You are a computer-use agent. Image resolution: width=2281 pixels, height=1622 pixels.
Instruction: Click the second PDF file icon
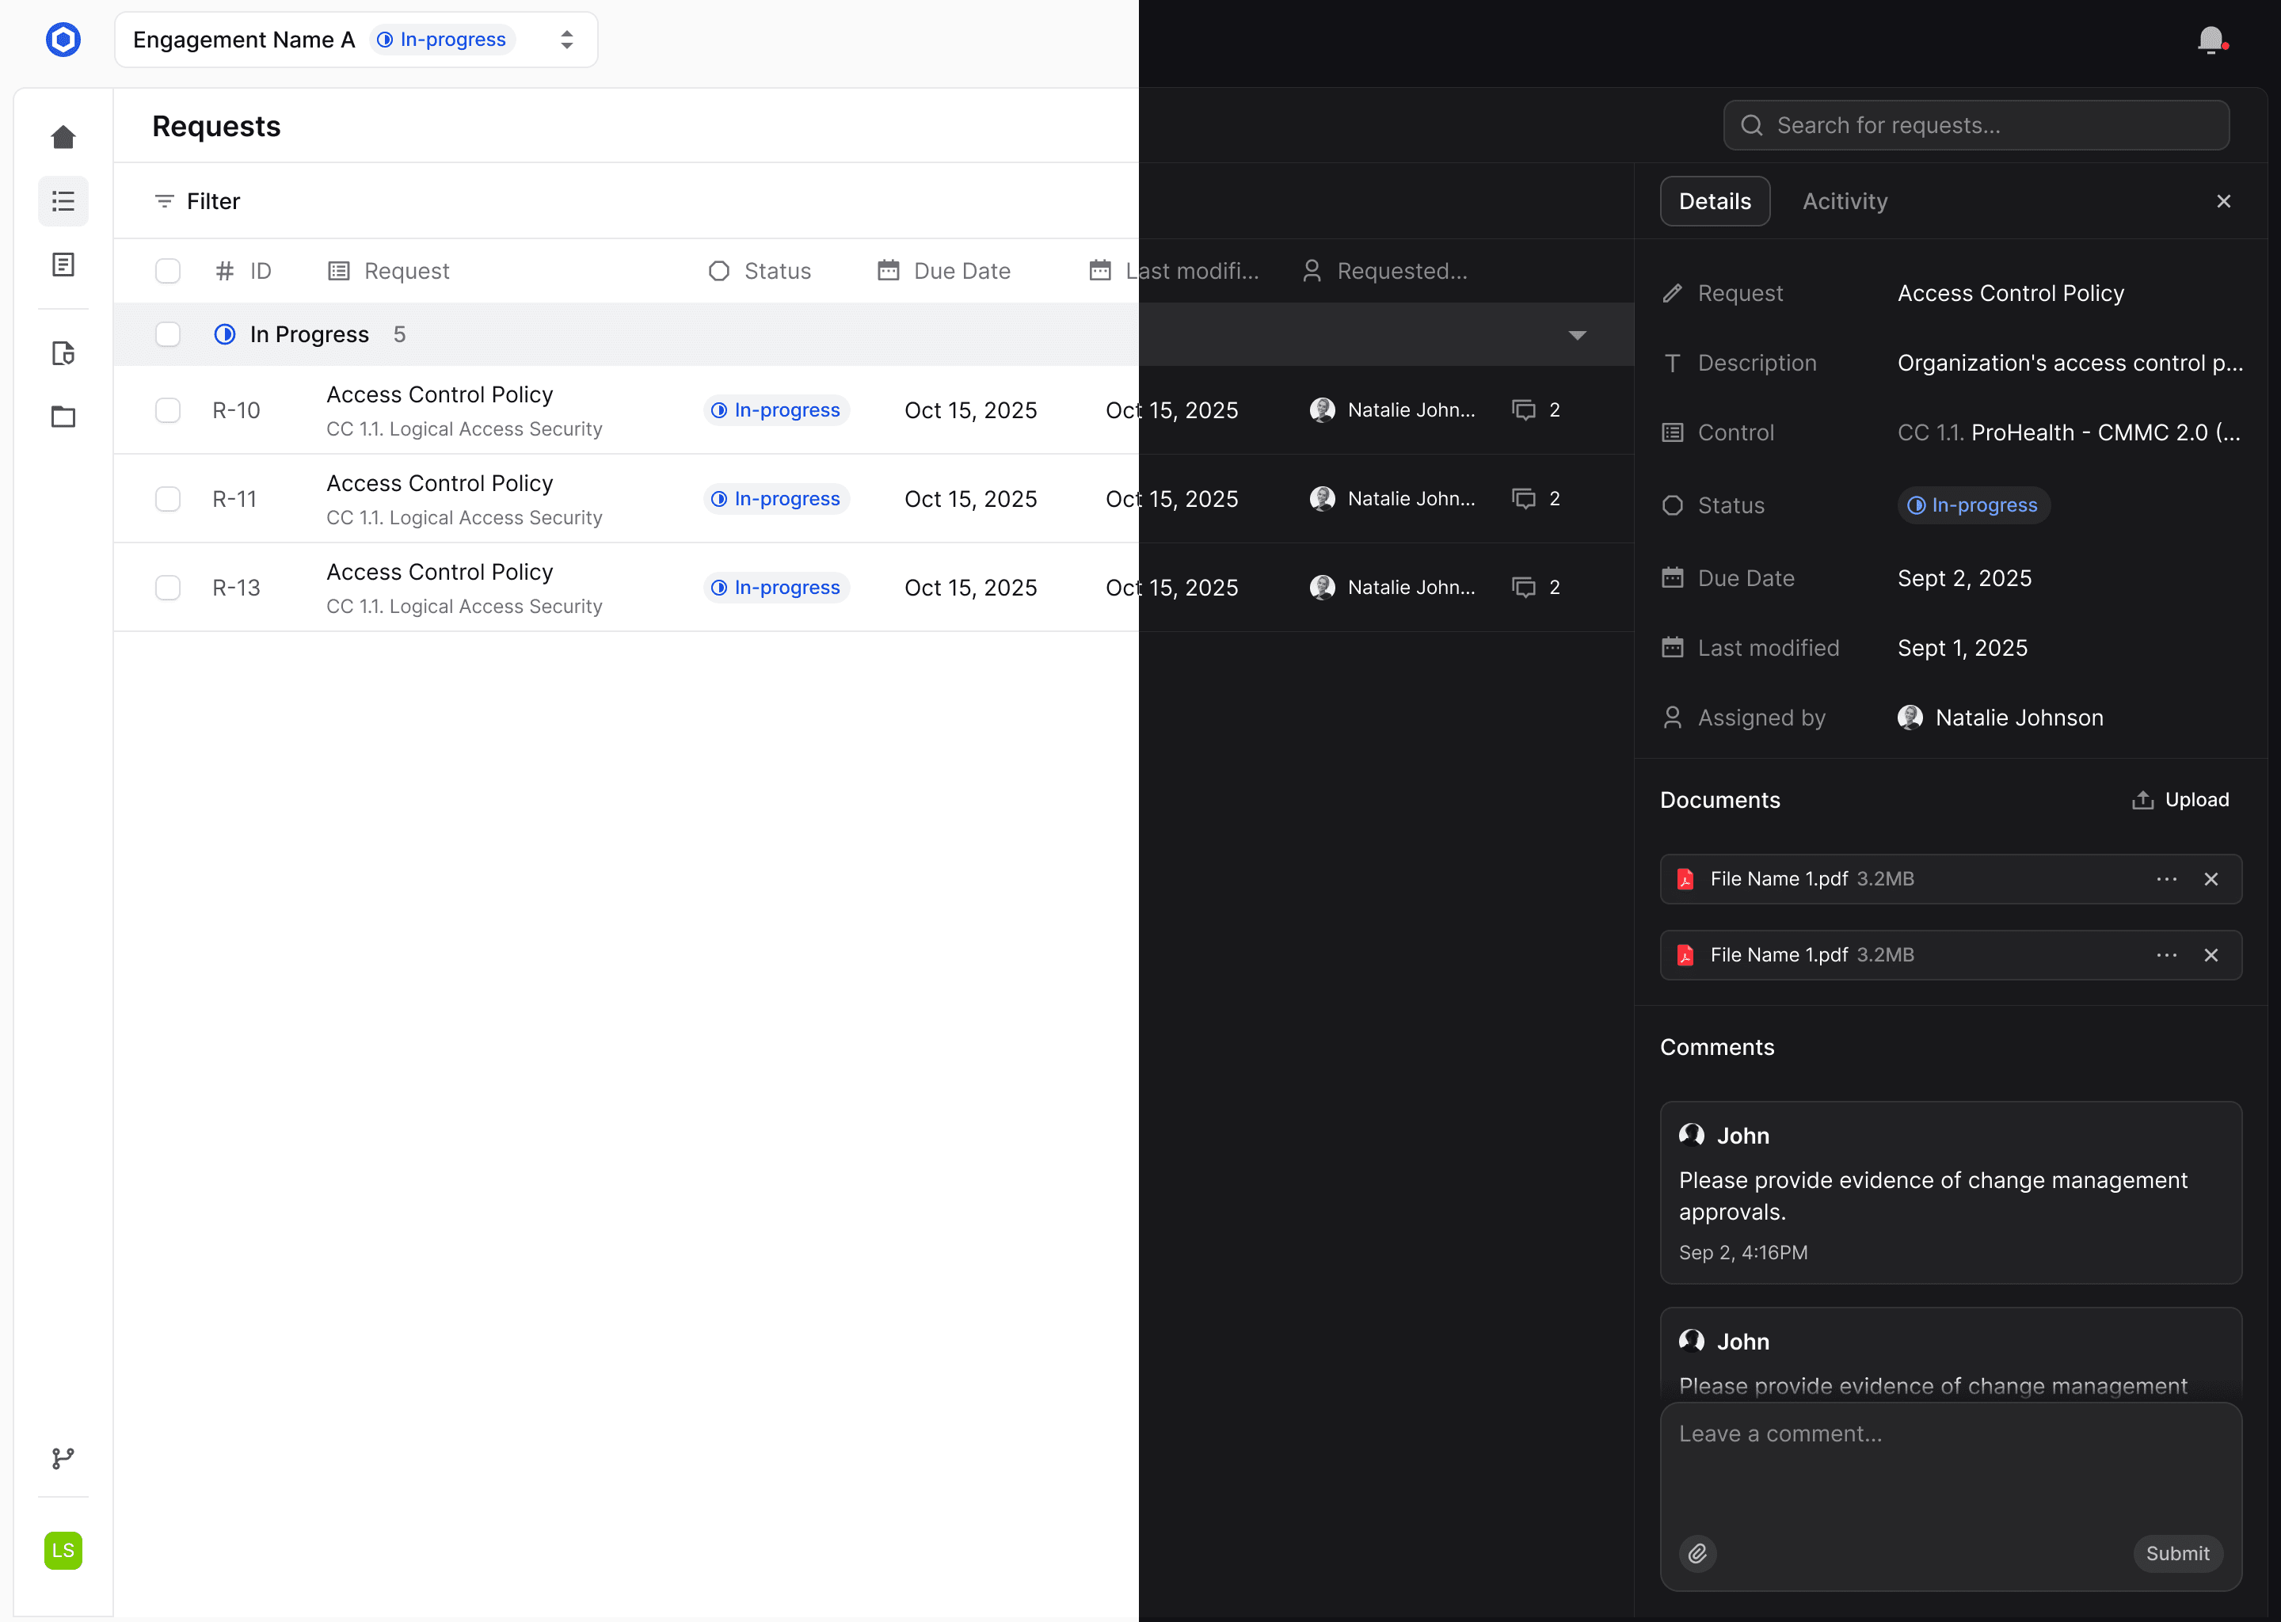point(1685,956)
